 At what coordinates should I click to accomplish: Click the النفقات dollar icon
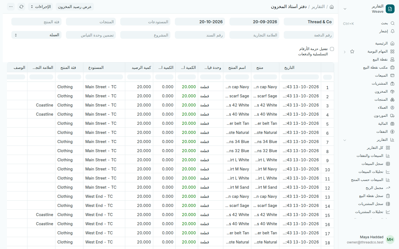392,132
